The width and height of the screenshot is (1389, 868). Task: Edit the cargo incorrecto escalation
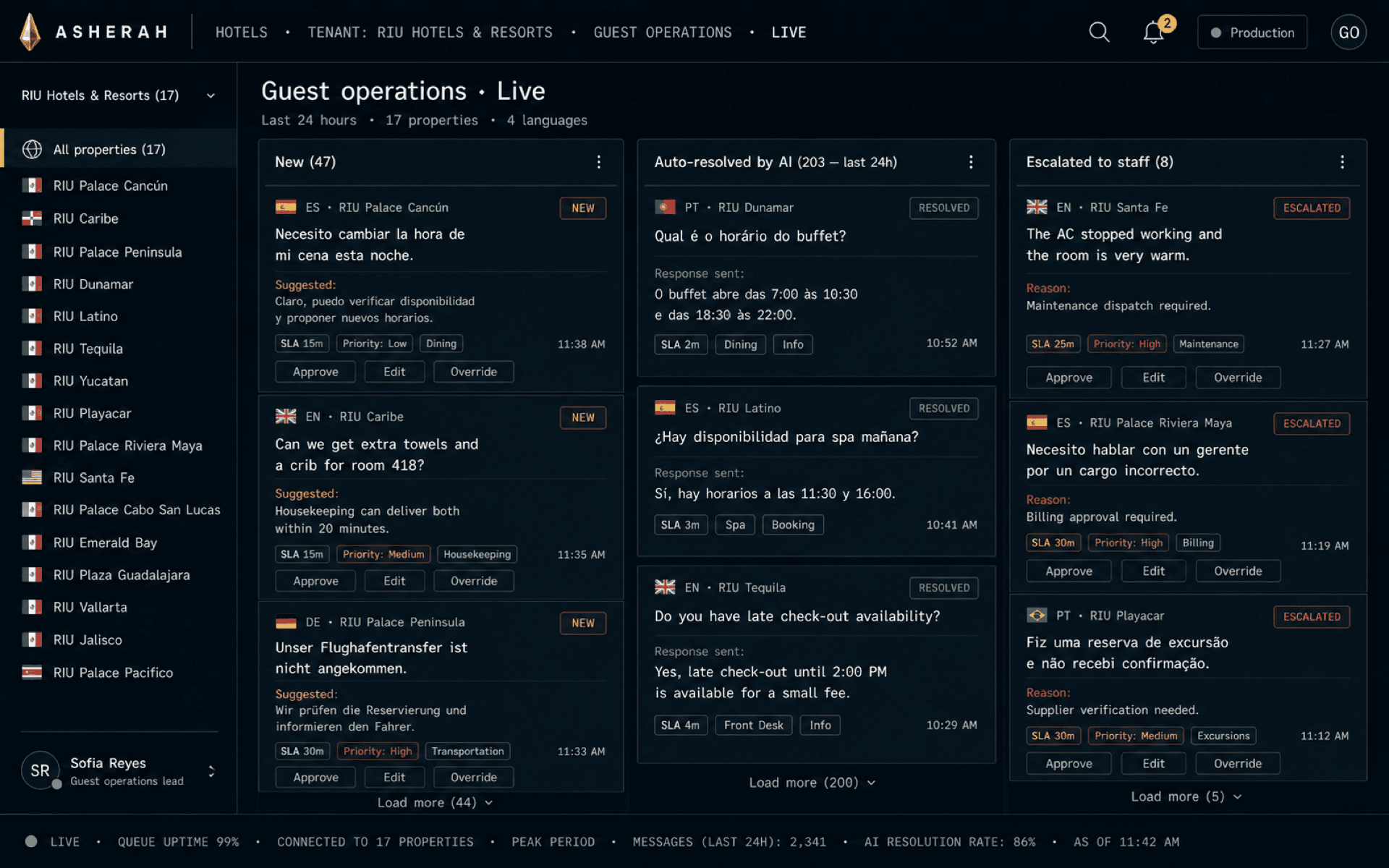pos(1153,571)
